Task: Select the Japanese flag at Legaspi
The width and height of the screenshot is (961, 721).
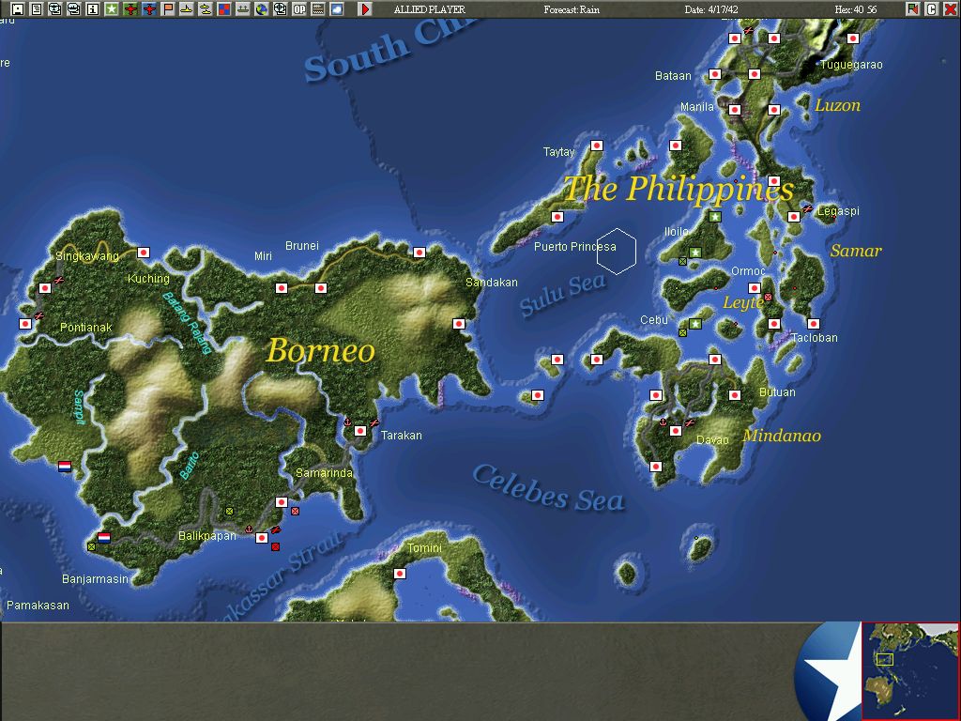Action: tap(794, 217)
